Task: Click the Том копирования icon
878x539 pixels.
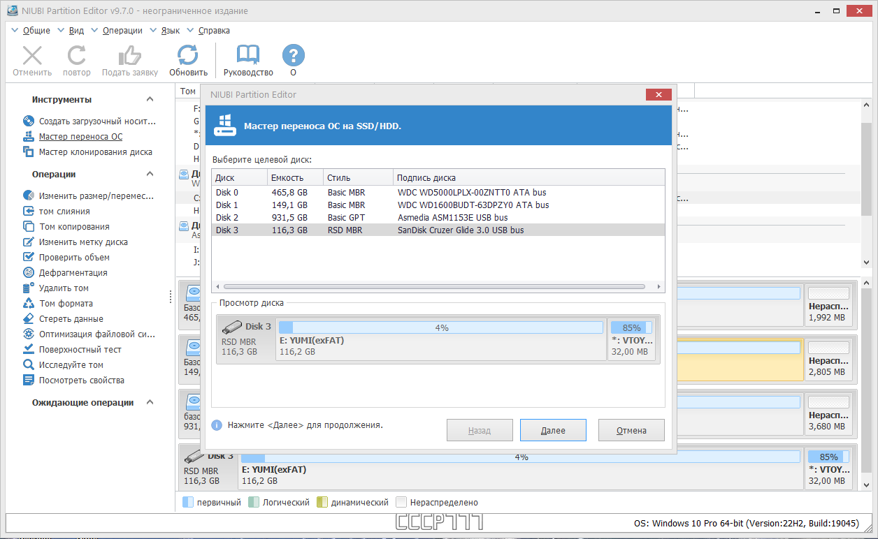Action: pos(29,226)
